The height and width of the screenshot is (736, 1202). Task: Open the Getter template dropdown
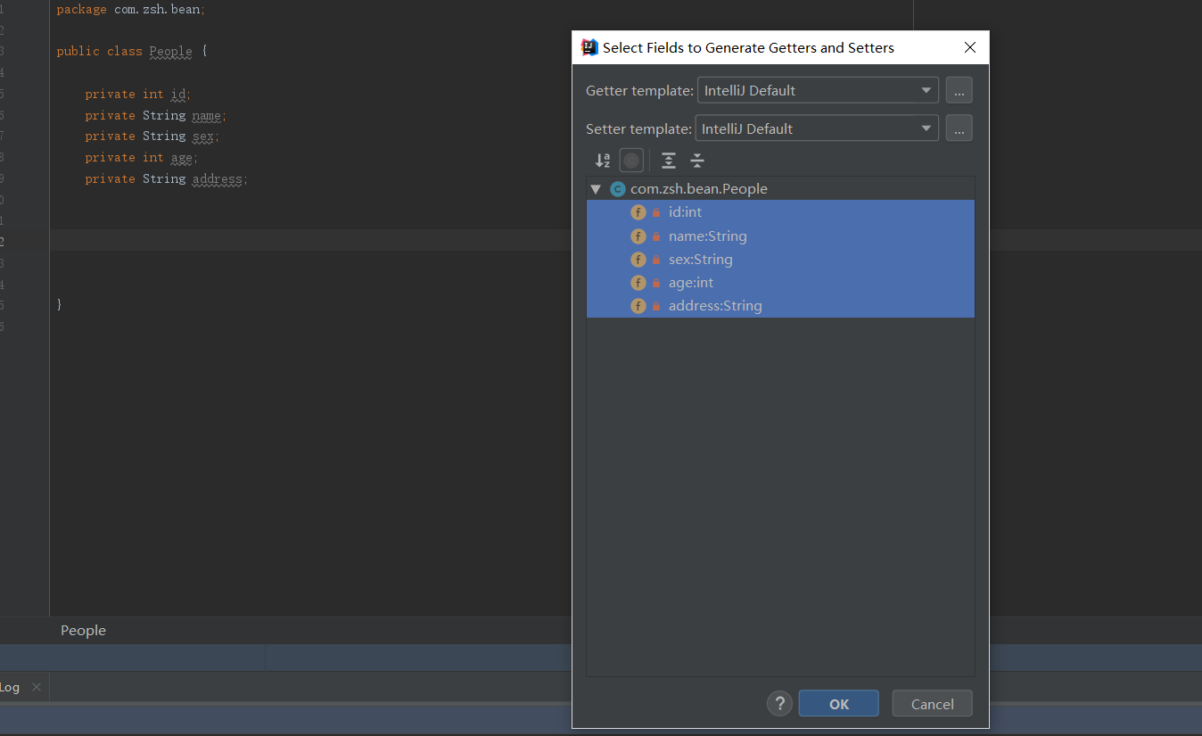coord(818,90)
